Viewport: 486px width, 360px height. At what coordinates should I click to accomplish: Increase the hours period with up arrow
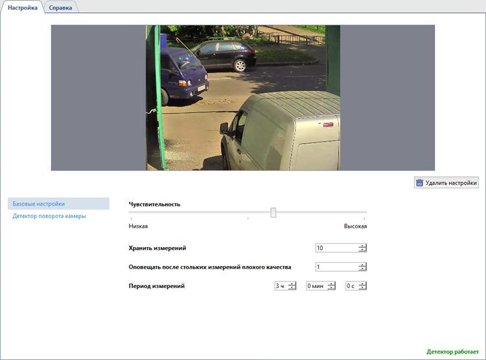(x=292, y=283)
